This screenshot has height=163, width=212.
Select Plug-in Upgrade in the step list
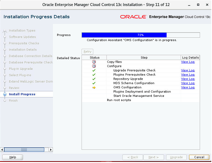pyautogui.click(x=21, y=69)
